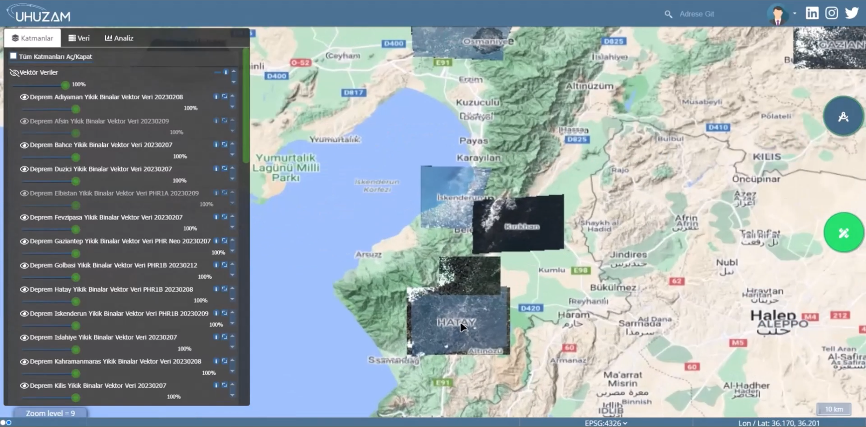Zoom to Deprem Kilis layer extent
This screenshot has width=866, height=427.
click(225, 385)
